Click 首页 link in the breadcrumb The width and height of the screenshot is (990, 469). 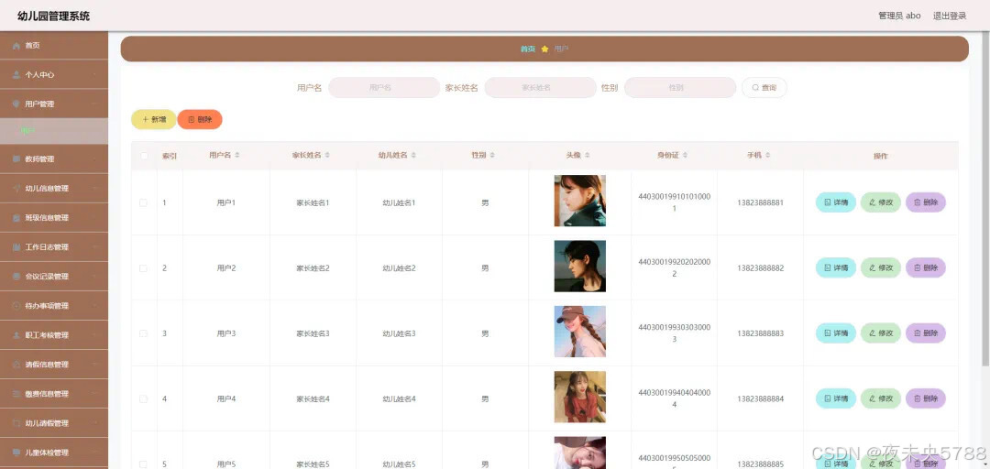coord(528,49)
